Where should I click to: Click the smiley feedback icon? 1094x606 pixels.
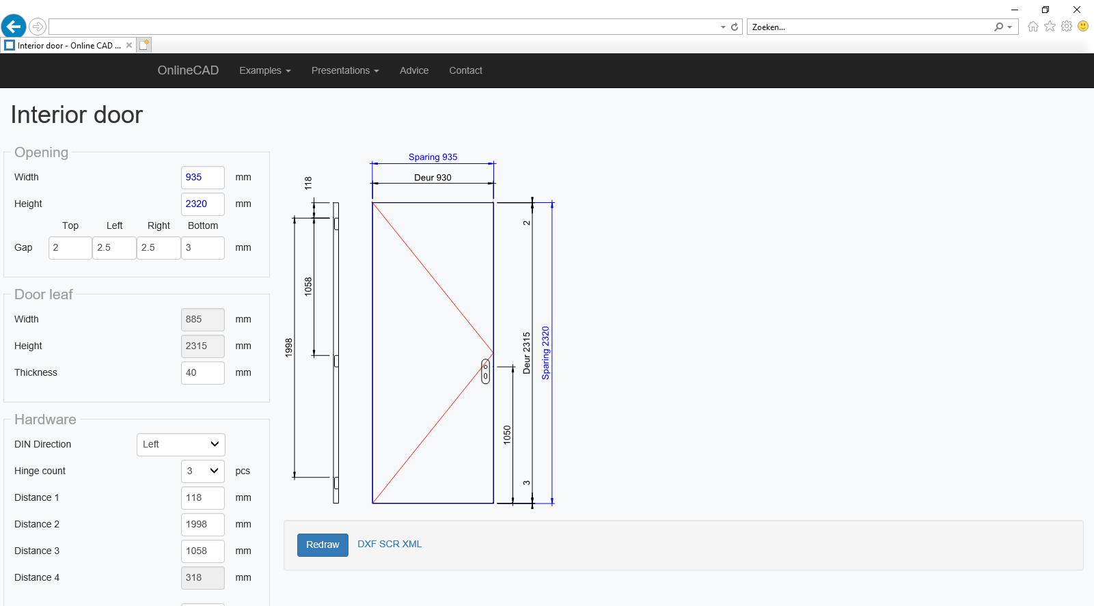1083,26
